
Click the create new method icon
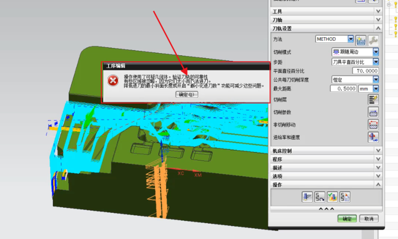tap(361, 40)
